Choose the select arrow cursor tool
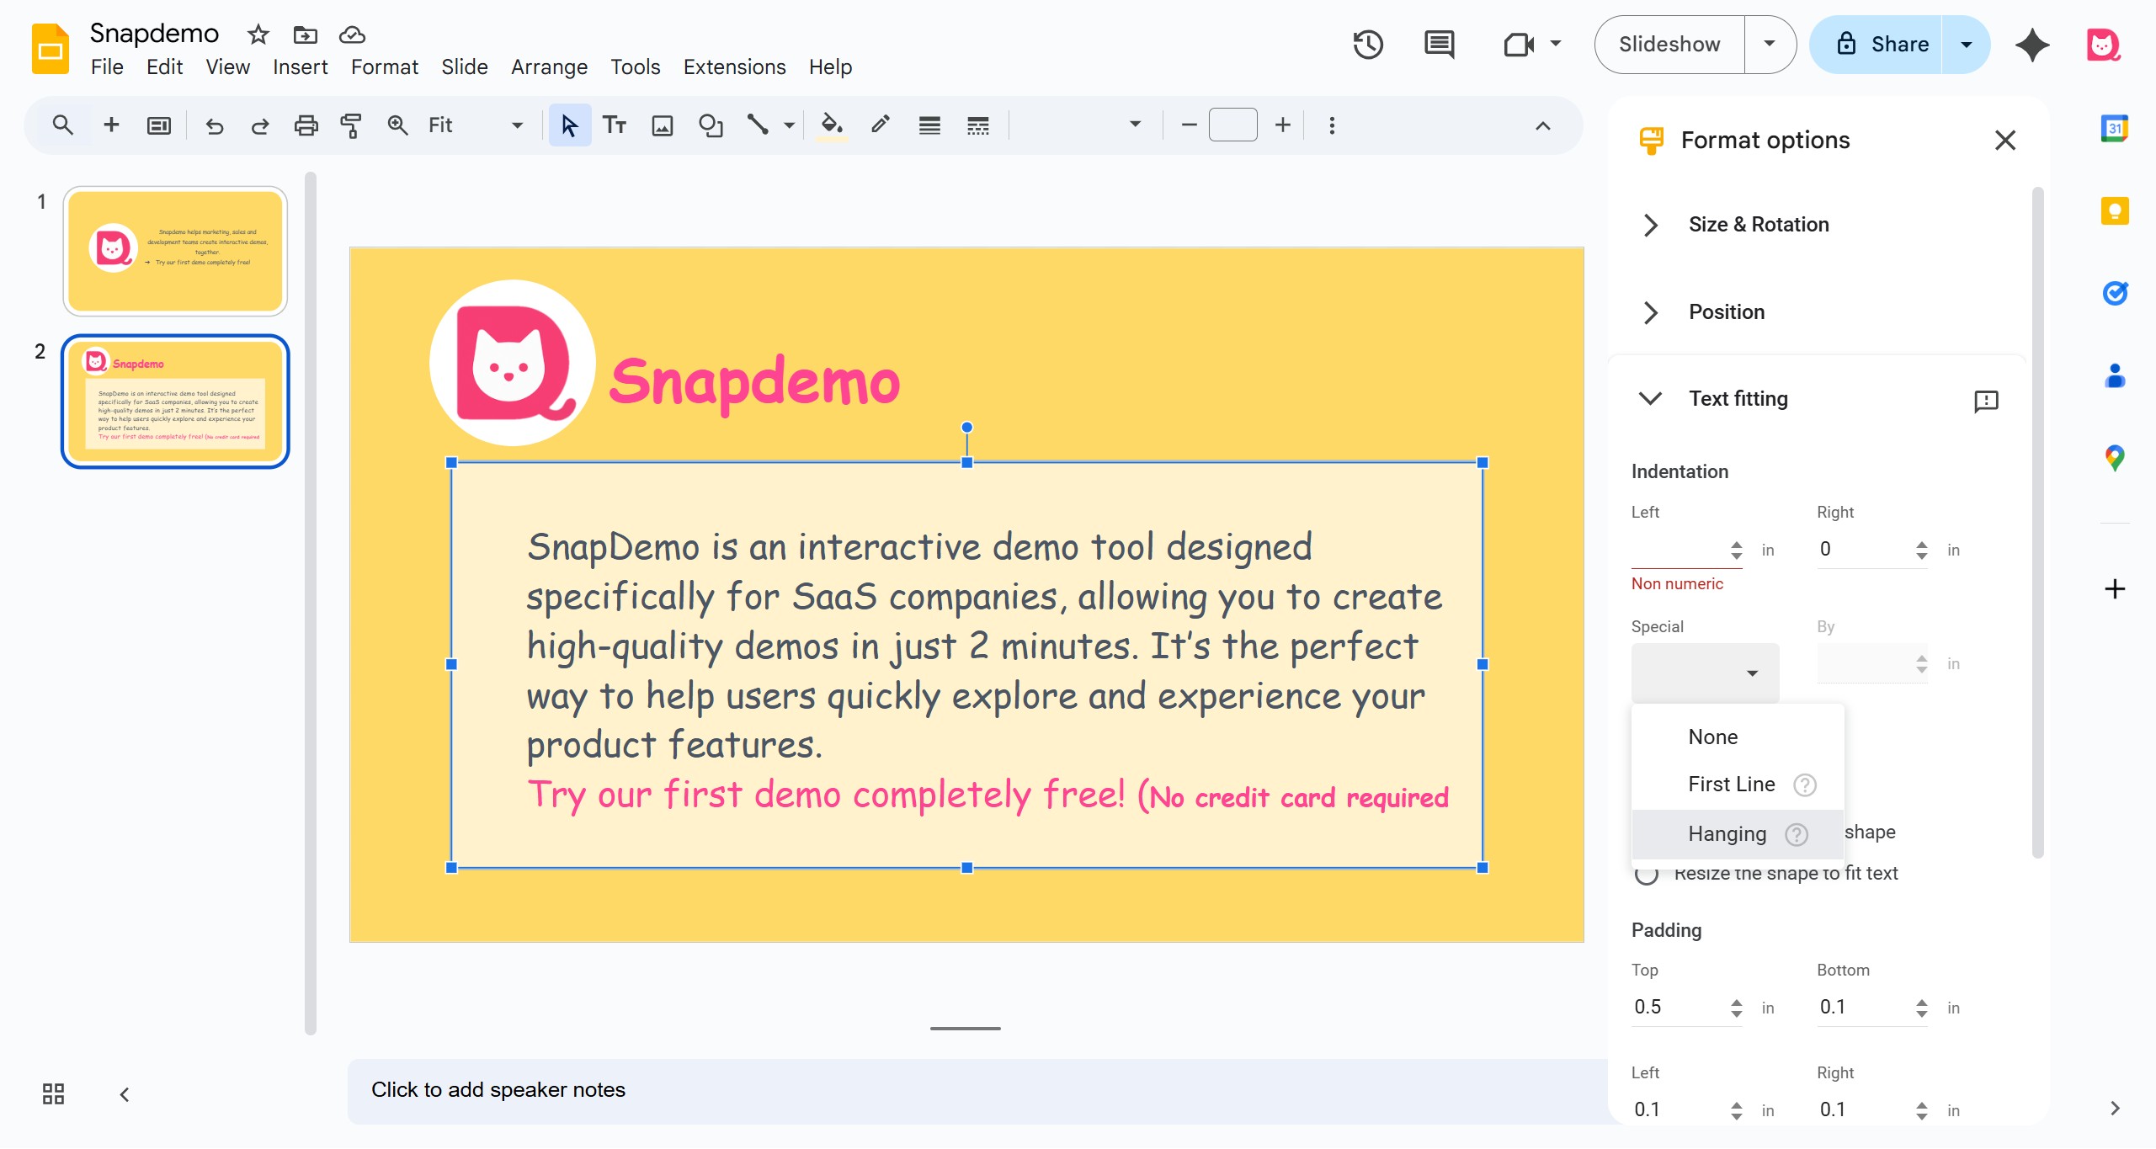 [x=569, y=125]
